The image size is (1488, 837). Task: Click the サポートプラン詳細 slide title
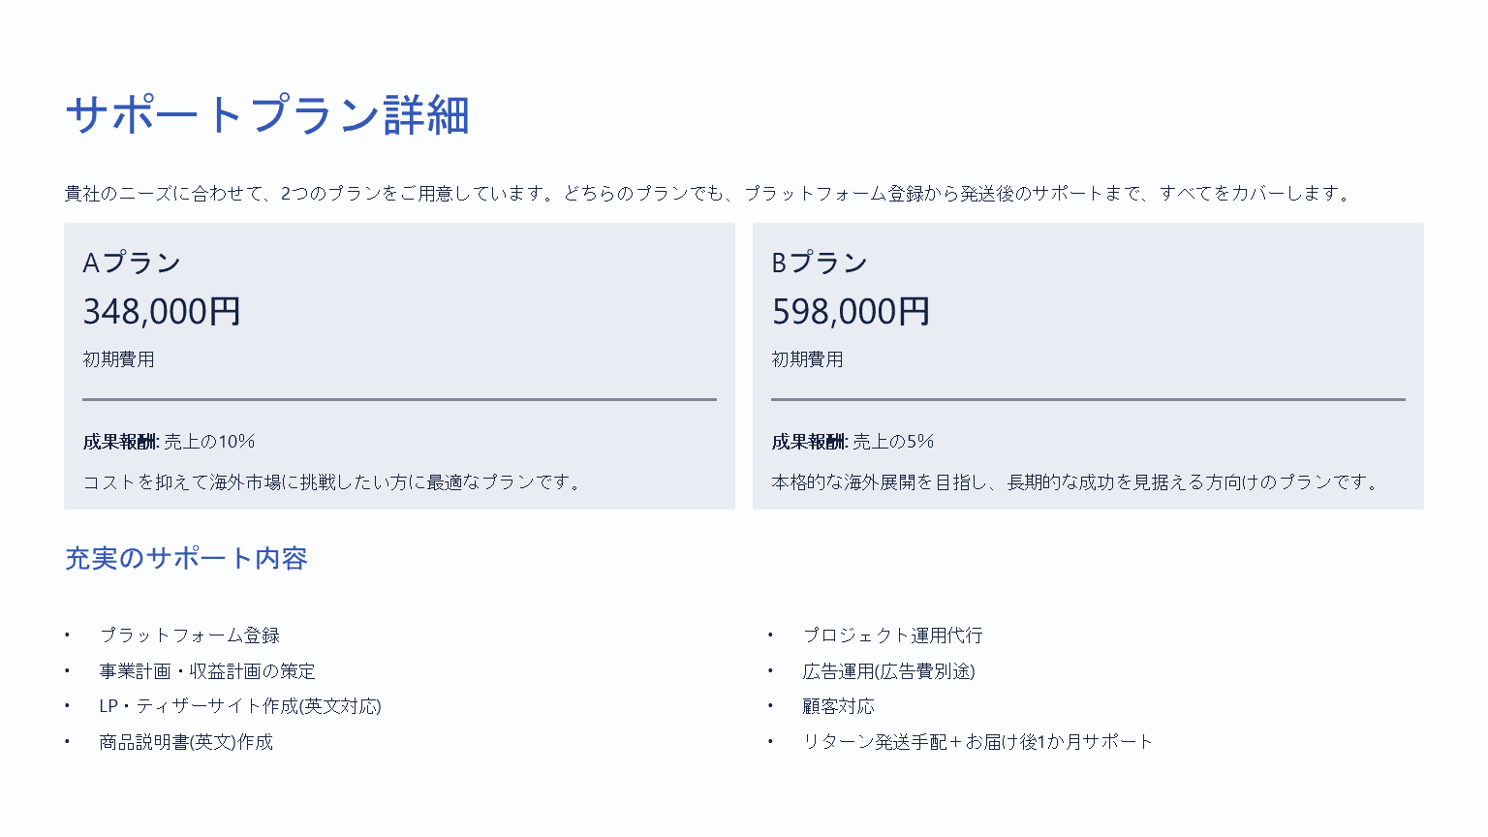tap(267, 114)
